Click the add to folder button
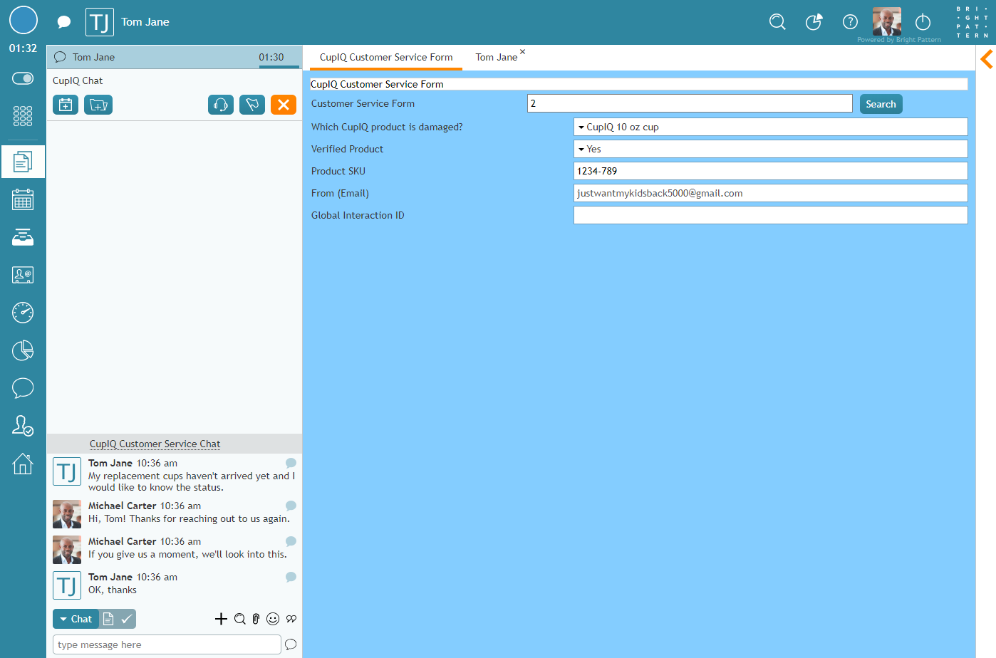Screen dimensions: 996x658 [98, 105]
